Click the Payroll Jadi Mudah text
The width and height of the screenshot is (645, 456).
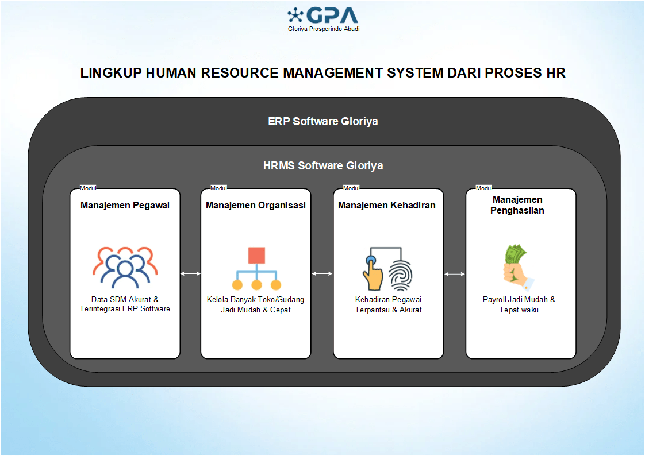519,304
